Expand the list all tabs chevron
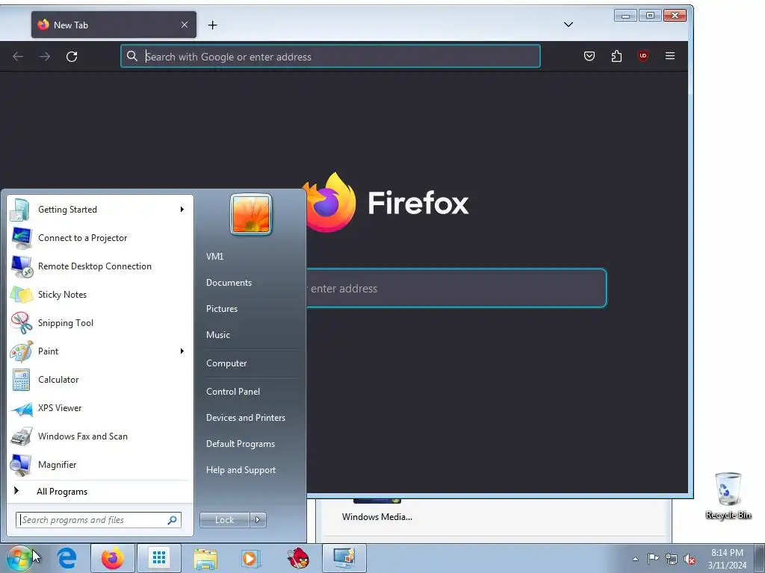 [569, 25]
